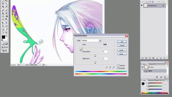Click the create new layer icon
Screen dimensions: 172x97
161,58
